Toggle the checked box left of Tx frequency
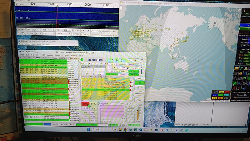The width and height of the screenshot is (250, 141). (x=105, y=64)
